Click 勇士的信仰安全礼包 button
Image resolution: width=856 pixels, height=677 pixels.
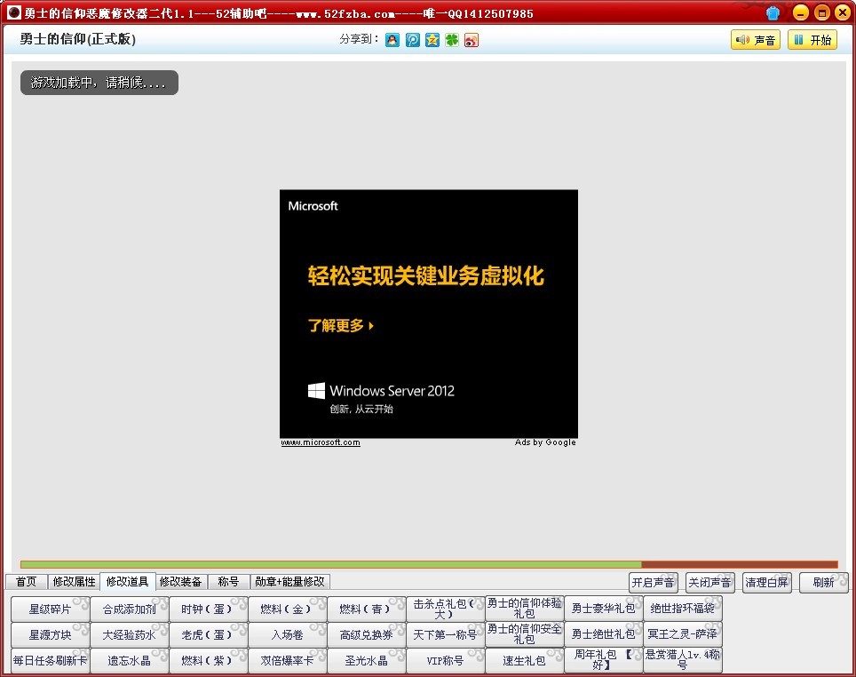tap(525, 634)
